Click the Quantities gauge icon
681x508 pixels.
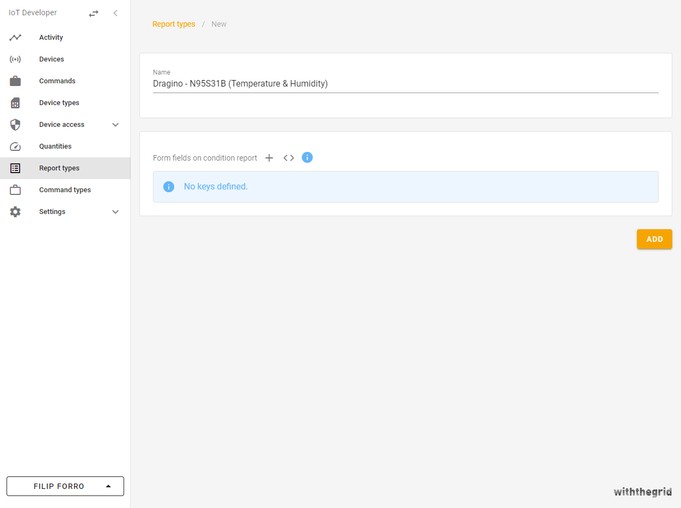point(15,146)
